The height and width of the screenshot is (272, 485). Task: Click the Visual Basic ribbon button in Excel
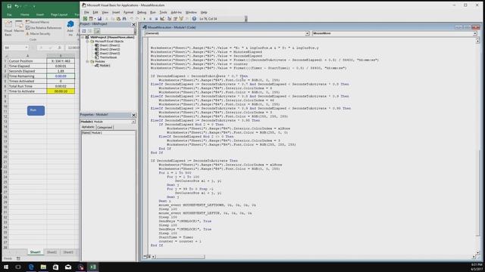(x=8, y=28)
